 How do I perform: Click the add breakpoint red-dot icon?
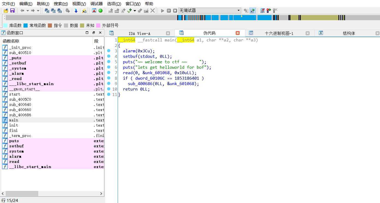[x=269, y=11]
